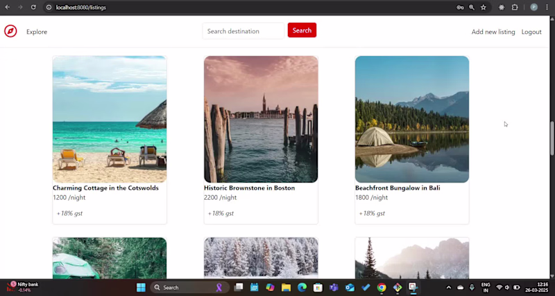Launch Microsoft Edge from the taskbar

point(302,288)
